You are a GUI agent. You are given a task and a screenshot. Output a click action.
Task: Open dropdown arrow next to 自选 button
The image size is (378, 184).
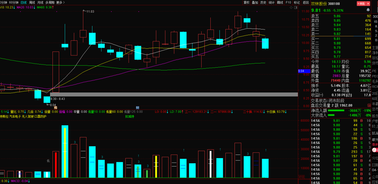tap(368, 4)
